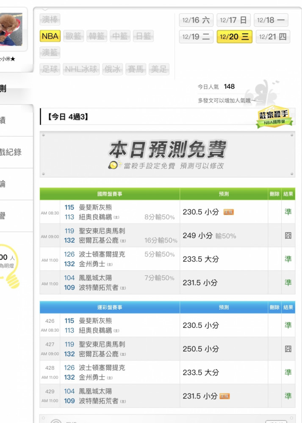Click 運彩盤賽事 table header
302x423 pixels.
pyautogui.click(x=110, y=307)
